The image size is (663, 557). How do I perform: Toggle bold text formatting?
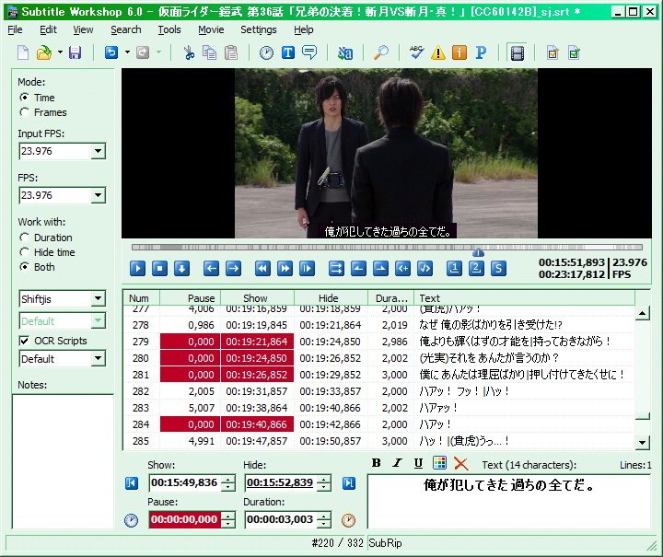coord(376,463)
